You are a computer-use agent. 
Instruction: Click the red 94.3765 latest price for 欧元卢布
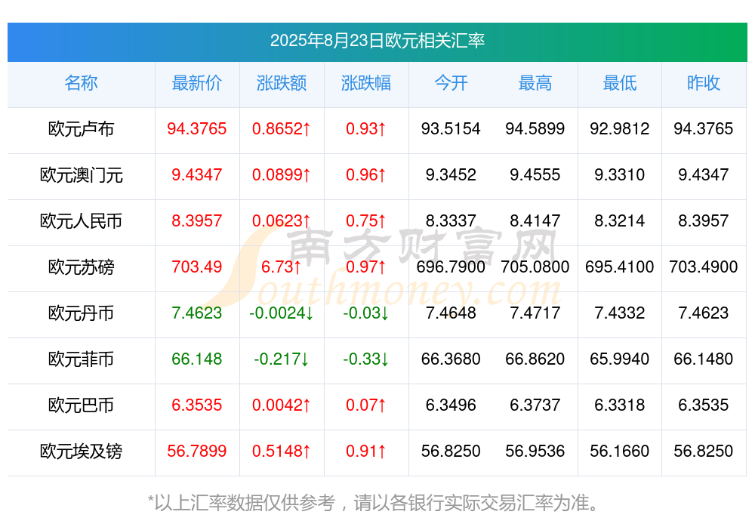click(x=196, y=128)
